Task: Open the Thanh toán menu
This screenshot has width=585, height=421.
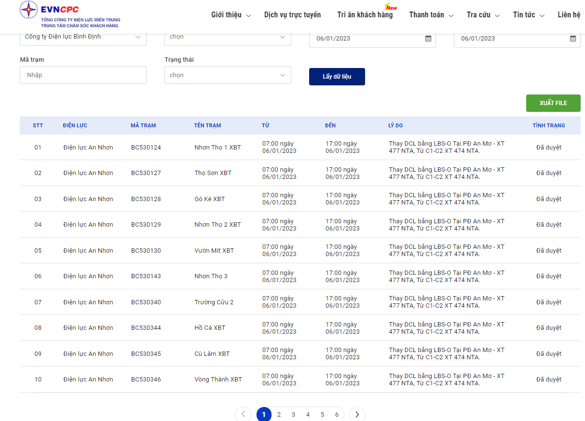Action: [x=431, y=15]
